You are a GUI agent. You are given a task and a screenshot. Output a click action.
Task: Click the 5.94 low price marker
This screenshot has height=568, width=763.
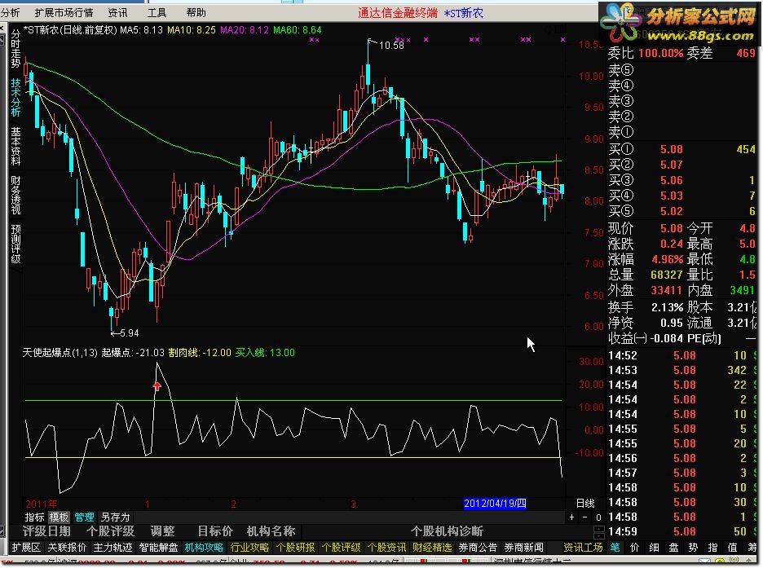coord(129,333)
